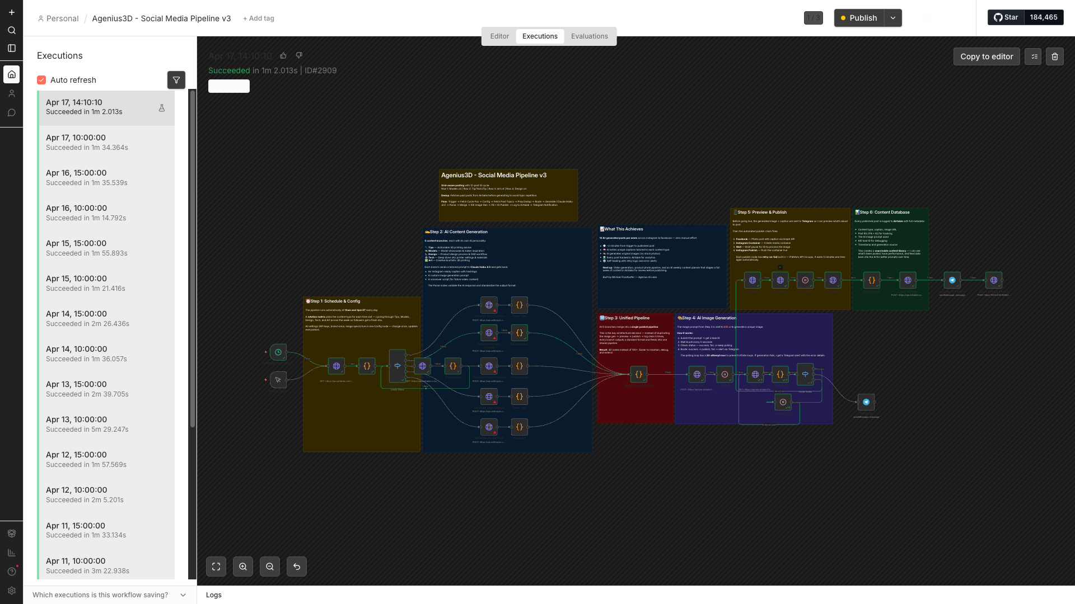1075x604 pixels.
Task: Toggle the home overview icon in sidebar
Action: coord(11,74)
